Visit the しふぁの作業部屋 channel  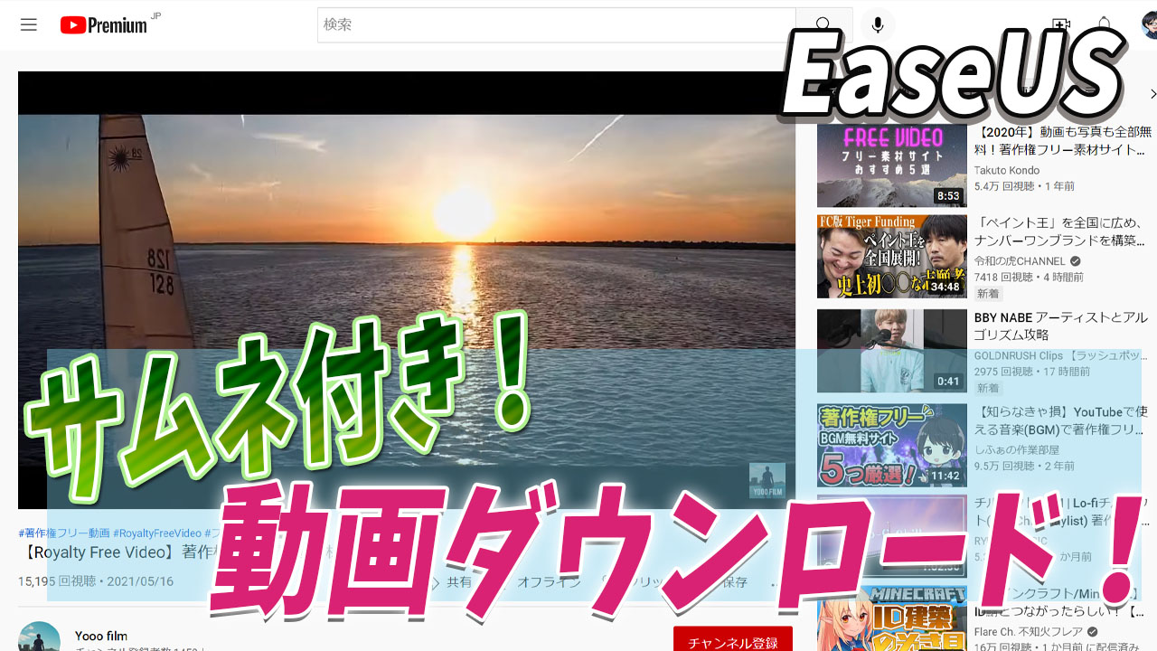[x=1017, y=449]
